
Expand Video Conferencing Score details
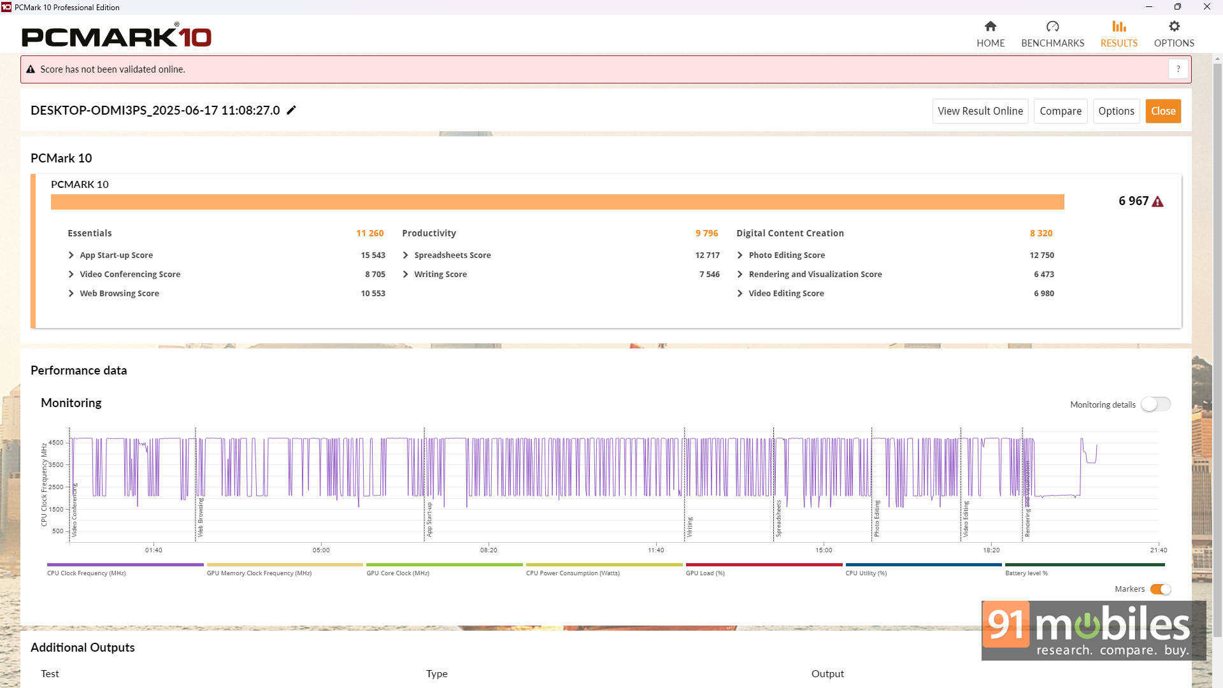pyautogui.click(x=71, y=274)
